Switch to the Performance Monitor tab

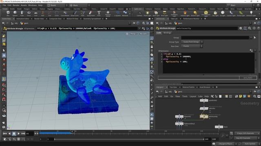tap(191, 19)
